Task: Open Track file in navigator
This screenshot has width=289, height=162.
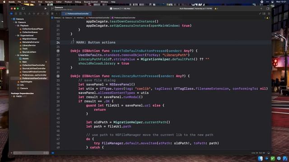Action: (x=25, y=49)
